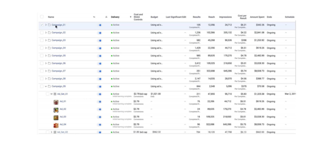Open the Ad_Set_01 link
The image size is (333, 151).
[62, 94]
